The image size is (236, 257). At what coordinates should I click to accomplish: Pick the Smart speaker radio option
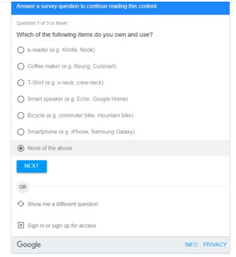coord(21,99)
